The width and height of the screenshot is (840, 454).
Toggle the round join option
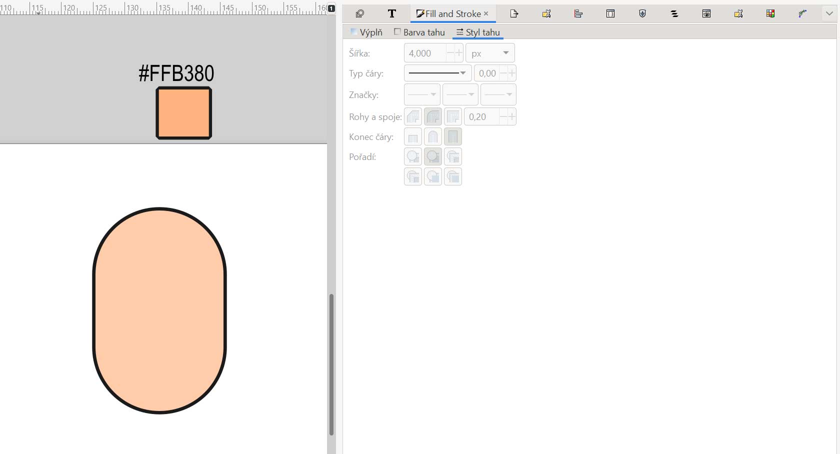[433, 117]
